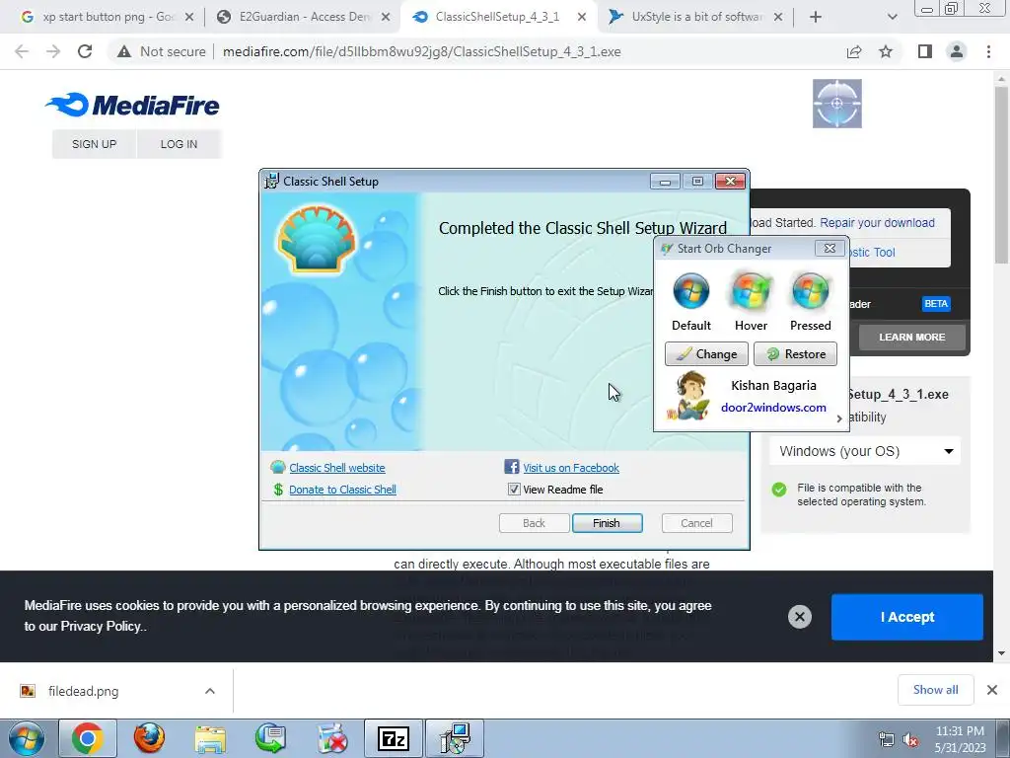Screen dimensions: 1010x758
Task: Click the setup installer taskbar icon
Action: [455, 738]
